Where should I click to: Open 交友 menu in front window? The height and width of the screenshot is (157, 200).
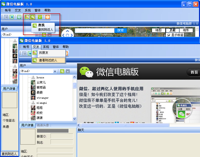(x=36, y=47)
